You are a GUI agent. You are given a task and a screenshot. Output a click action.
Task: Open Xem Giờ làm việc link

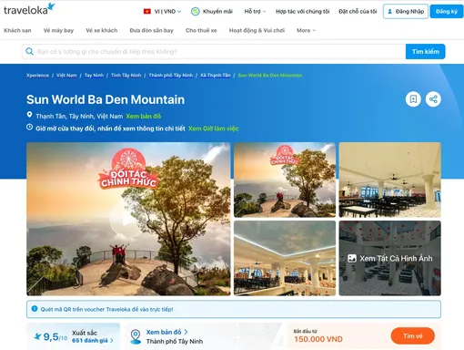(x=214, y=129)
